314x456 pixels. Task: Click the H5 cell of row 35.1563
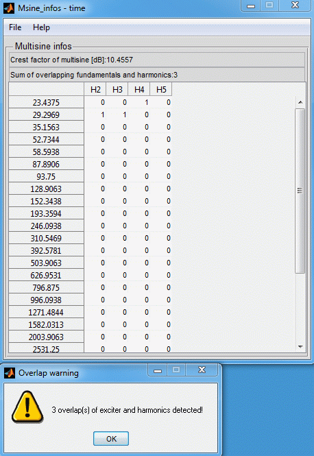pyautogui.click(x=161, y=127)
